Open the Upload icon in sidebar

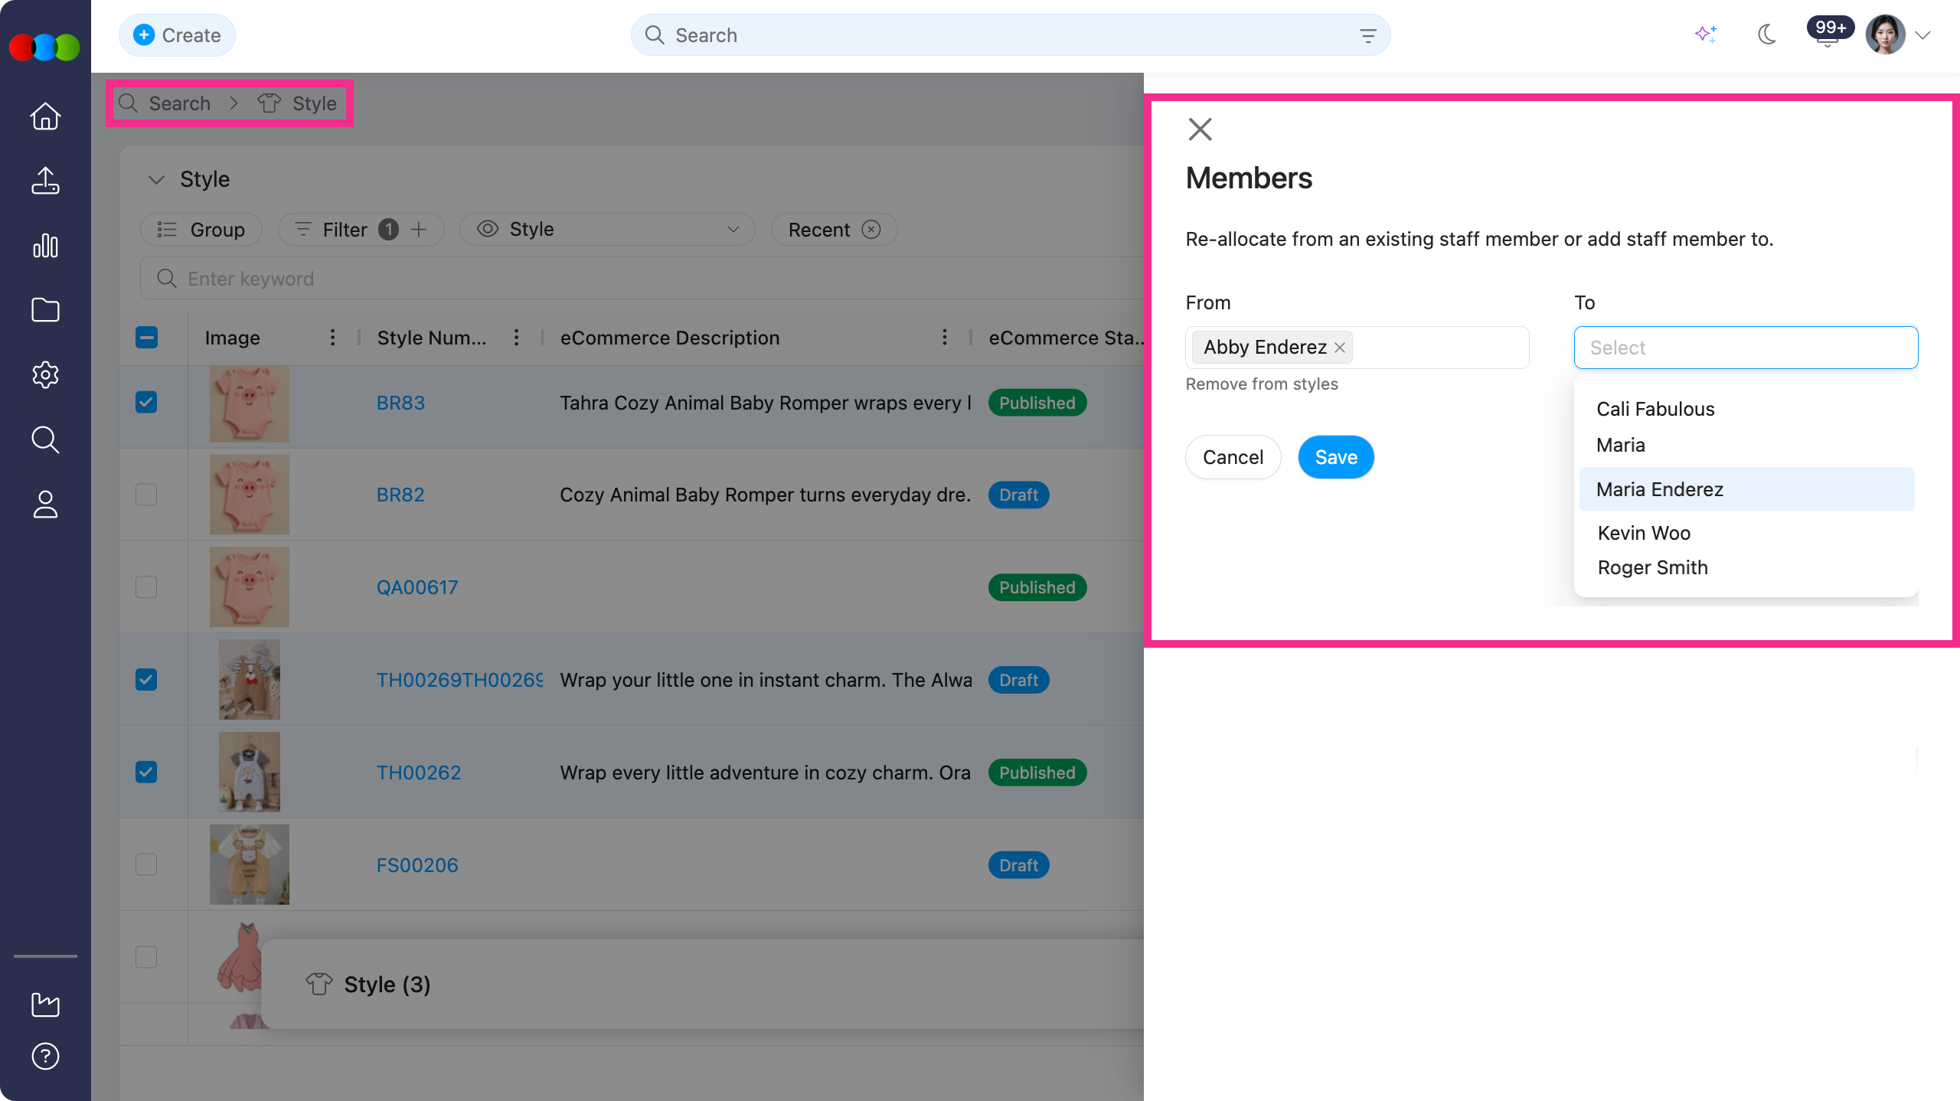point(45,181)
